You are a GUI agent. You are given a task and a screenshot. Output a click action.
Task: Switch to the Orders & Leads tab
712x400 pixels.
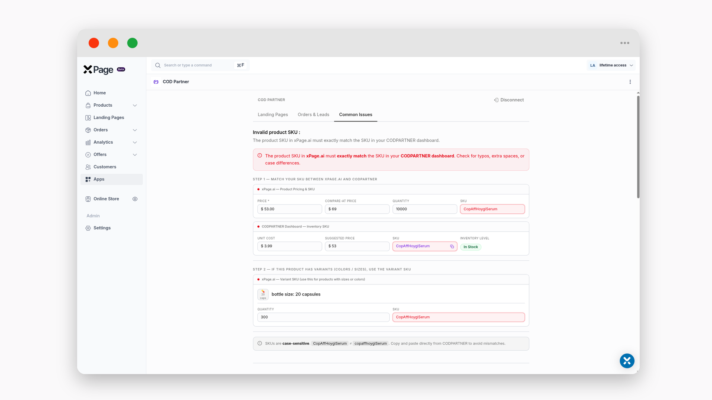[x=313, y=114]
